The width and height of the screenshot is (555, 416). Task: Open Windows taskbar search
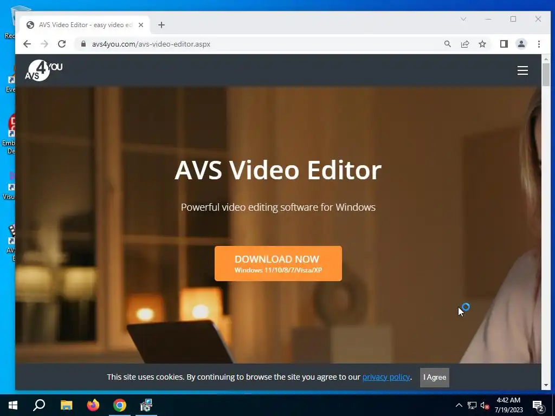(x=39, y=405)
